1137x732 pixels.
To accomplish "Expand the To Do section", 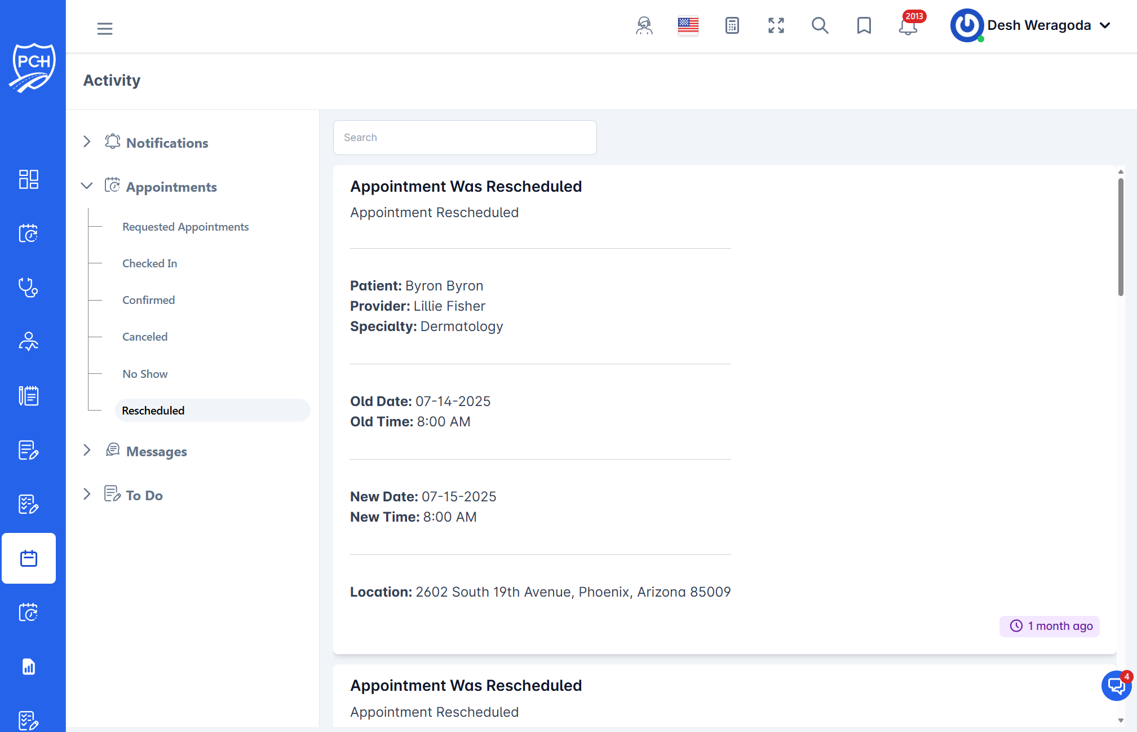I will pyautogui.click(x=87, y=495).
